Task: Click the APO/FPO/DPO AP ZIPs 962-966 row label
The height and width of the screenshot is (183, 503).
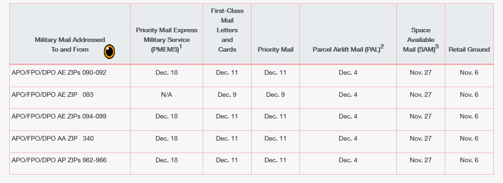Action: click(59, 160)
